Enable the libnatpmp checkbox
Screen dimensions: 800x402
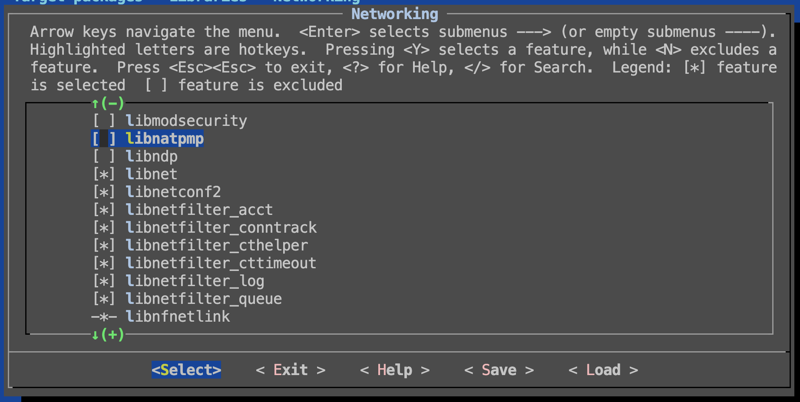[104, 138]
